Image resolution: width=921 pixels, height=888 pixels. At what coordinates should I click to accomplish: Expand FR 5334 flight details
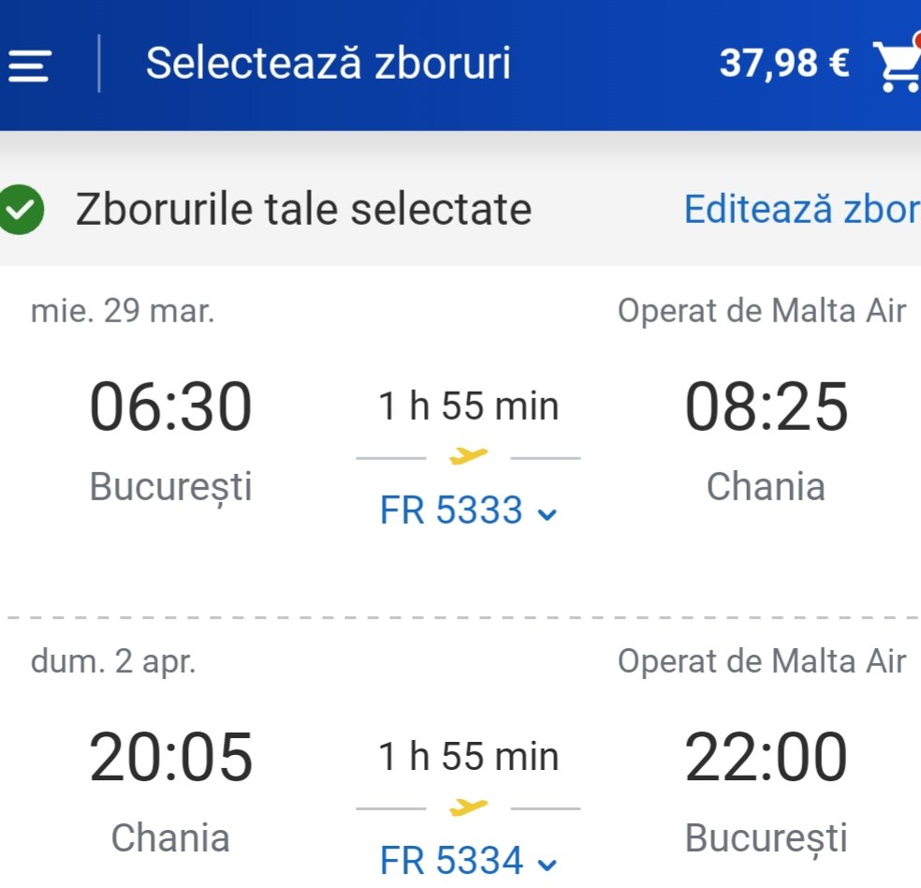pos(468,862)
